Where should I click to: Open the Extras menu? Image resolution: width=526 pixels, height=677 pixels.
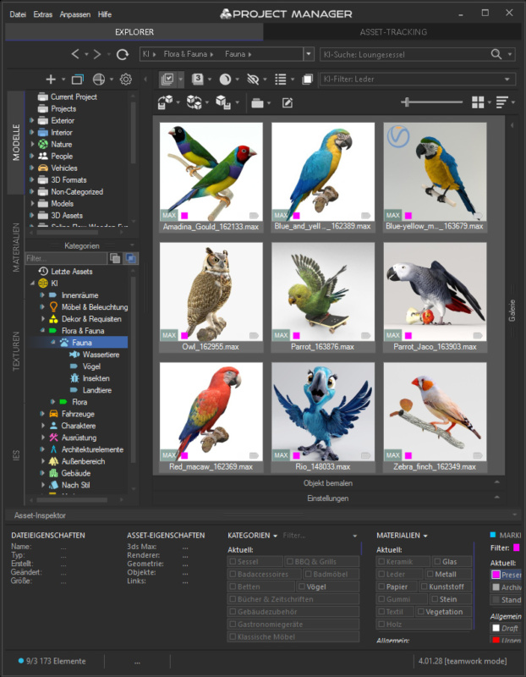point(43,14)
